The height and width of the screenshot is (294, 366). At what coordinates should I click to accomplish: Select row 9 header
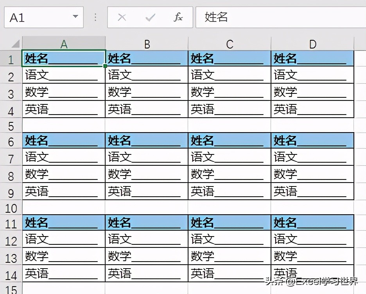click(x=11, y=191)
